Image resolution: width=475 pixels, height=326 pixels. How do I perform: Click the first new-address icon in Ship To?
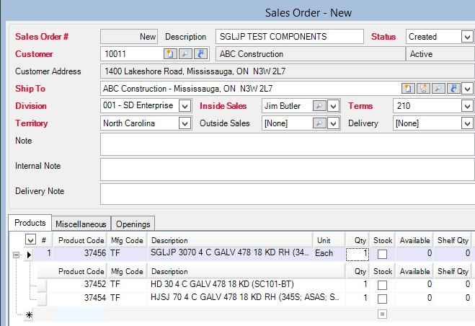pos(408,89)
